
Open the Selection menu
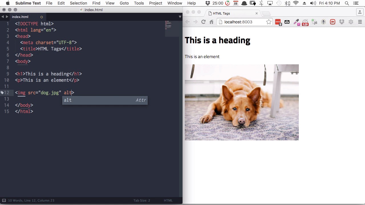click(78, 3)
